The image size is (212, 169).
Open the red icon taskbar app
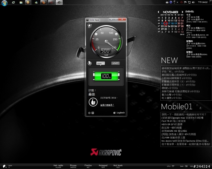(51, 2)
